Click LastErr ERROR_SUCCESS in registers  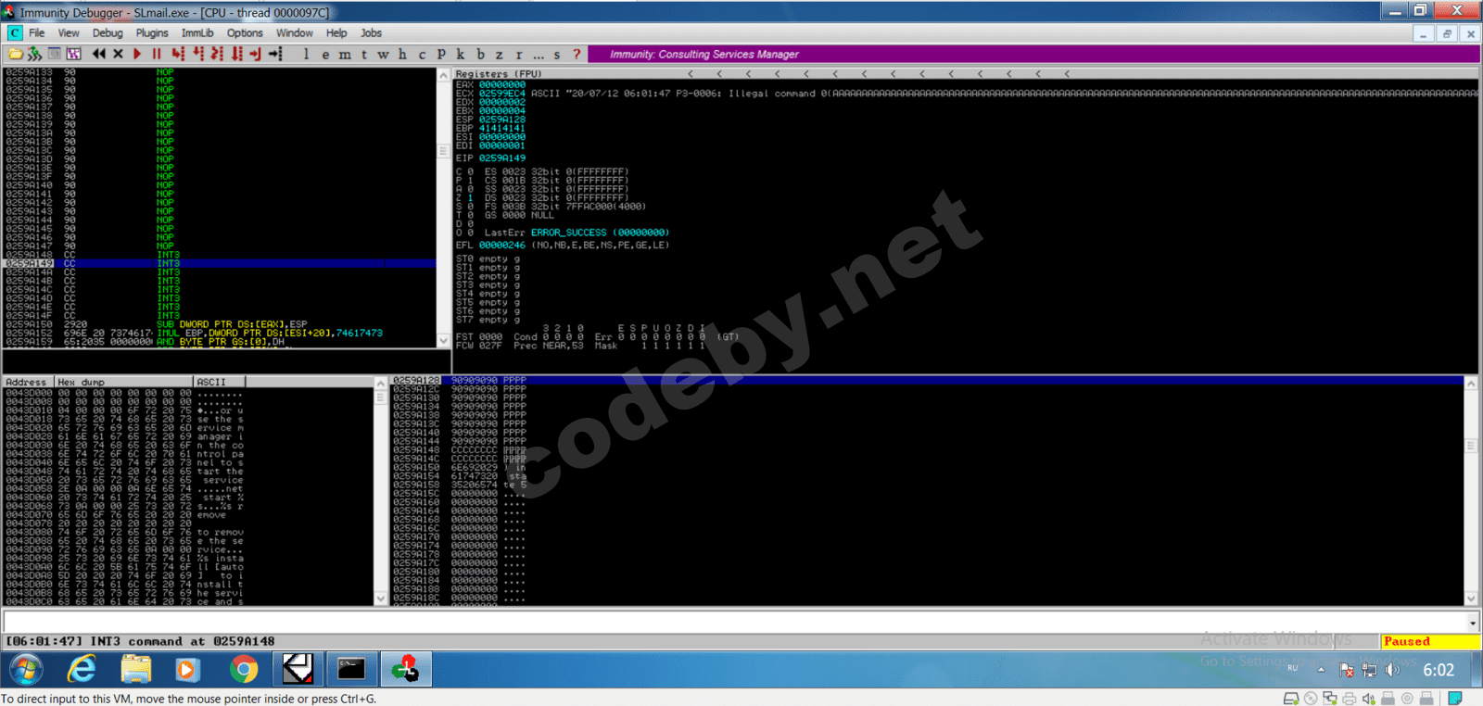tap(577, 233)
